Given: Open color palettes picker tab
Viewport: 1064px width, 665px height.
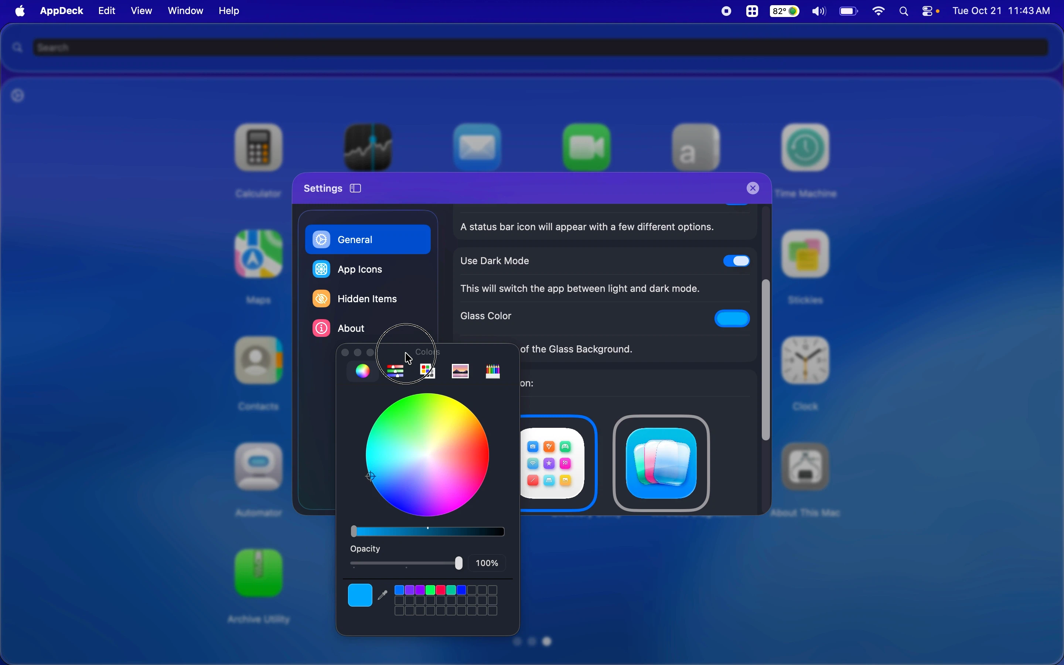Looking at the screenshot, I should (428, 371).
